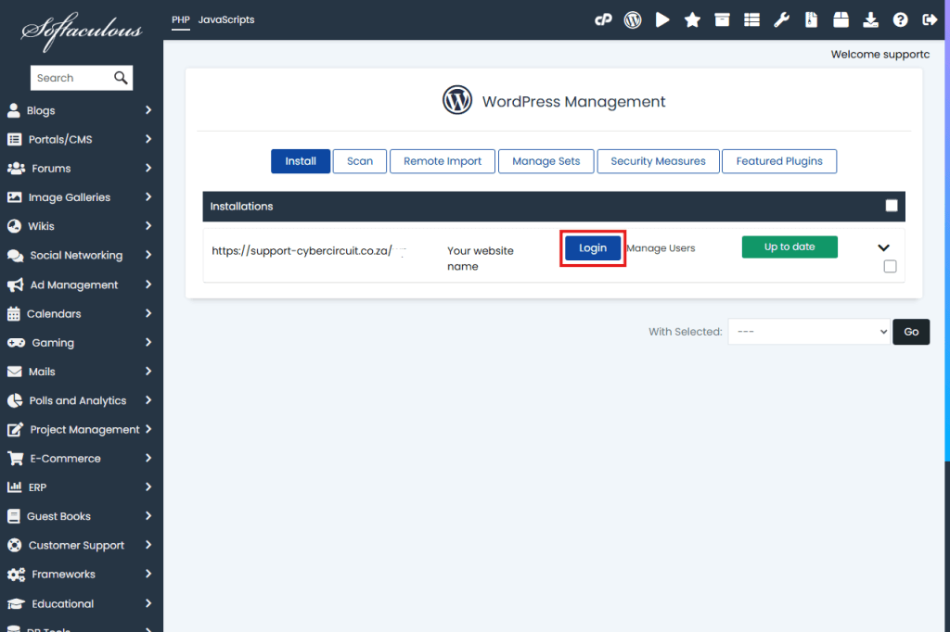
Task: Open ratings via the star icon
Action: click(x=692, y=19)
